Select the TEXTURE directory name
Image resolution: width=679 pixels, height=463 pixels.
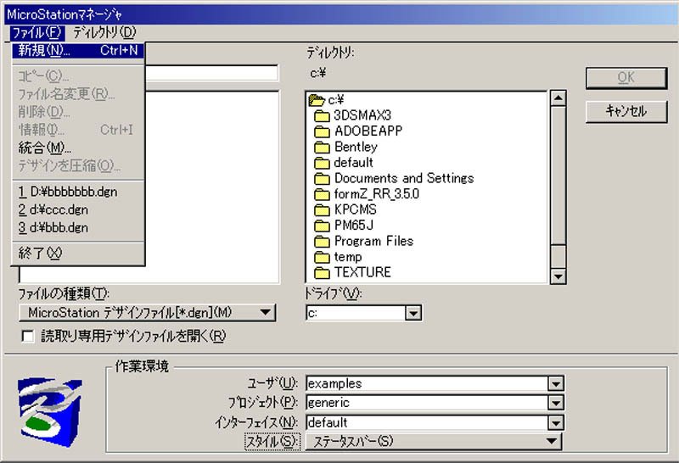[x=363, y=272]
